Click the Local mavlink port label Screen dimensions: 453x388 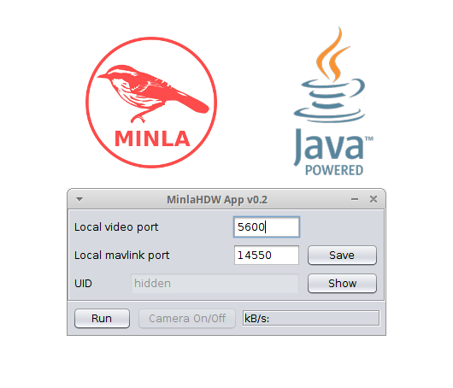pos(121,256)
